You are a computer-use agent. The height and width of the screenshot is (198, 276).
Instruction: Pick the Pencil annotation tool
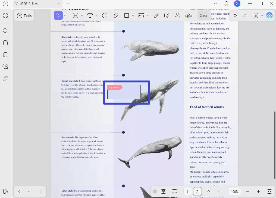point(116,15)
